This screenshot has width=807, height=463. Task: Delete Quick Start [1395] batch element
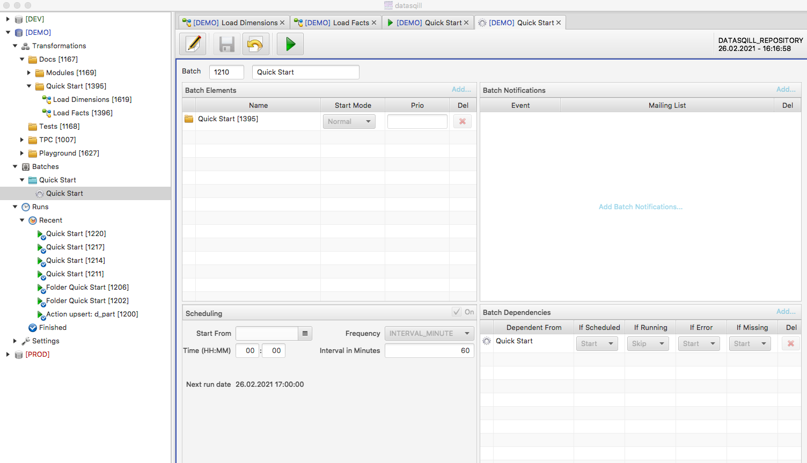(x=462, y=121)
